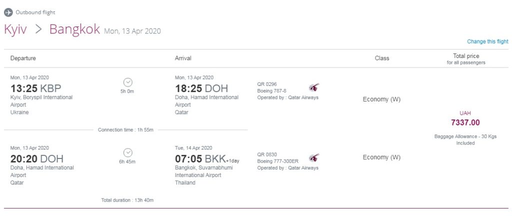The image size is (512, 216).
Task: Click the clock icon above 6h 45m
Action: point(127,152)
